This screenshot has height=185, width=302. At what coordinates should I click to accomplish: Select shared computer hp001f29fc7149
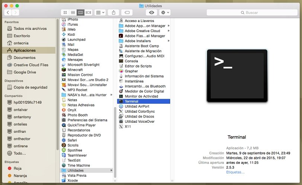pyautogui.click(x=29, y=103)
